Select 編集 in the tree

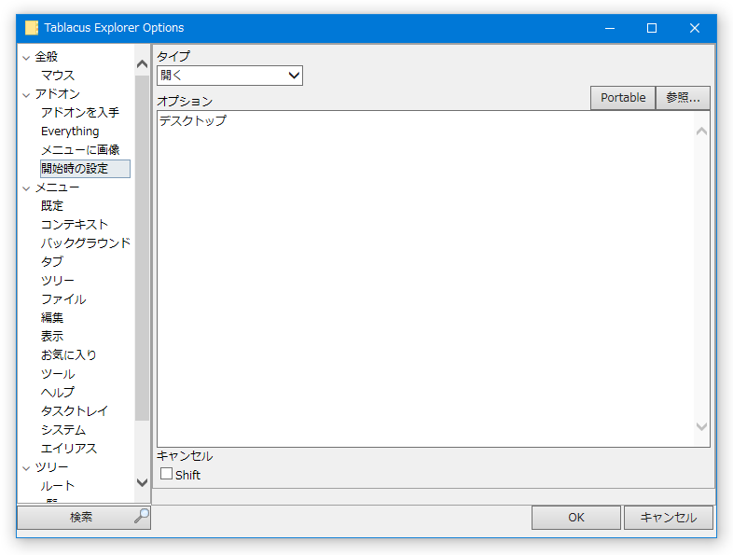tap(52, 318)
